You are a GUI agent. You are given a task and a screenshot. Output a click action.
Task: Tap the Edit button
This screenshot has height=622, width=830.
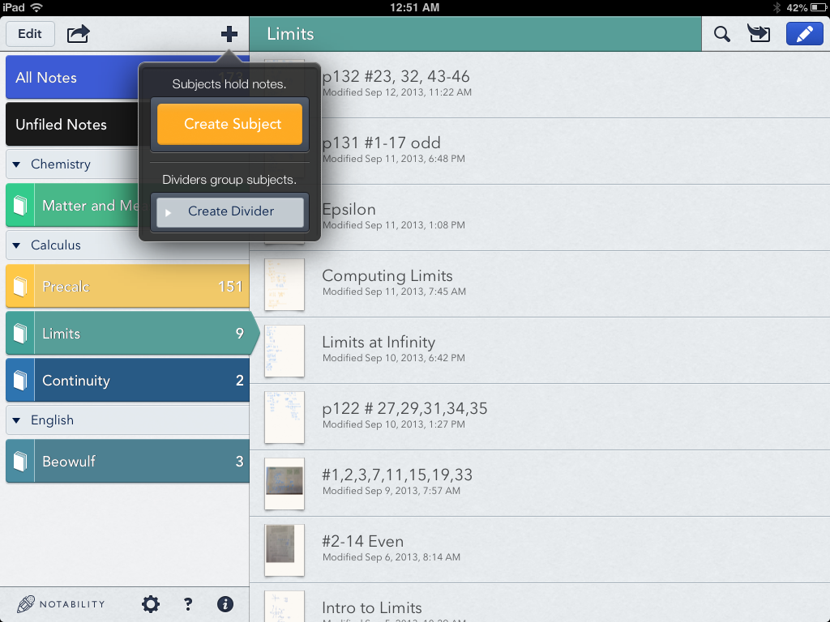point(30,34)
